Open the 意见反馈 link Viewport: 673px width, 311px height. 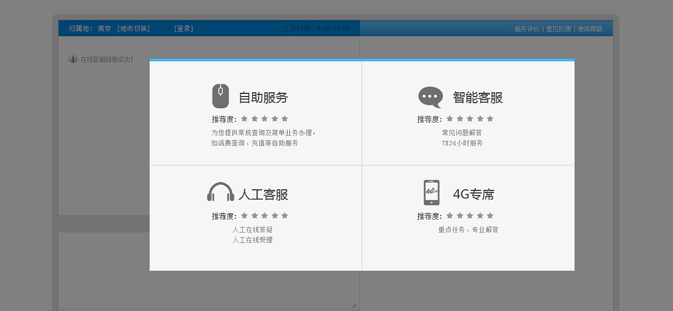pos(558,29)
